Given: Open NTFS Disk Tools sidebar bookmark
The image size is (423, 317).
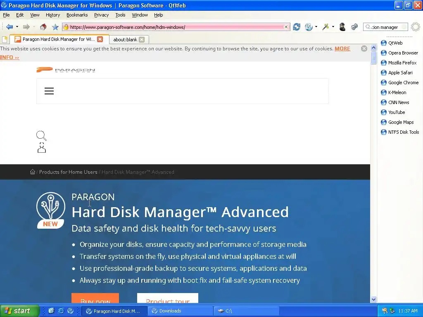Looking at the screenshot, I should pos(400,132).
